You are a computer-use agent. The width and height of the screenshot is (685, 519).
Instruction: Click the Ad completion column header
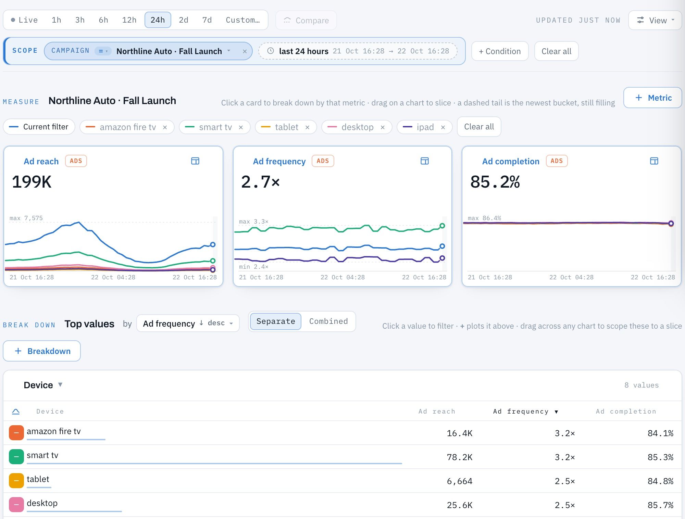click(626, 412)
